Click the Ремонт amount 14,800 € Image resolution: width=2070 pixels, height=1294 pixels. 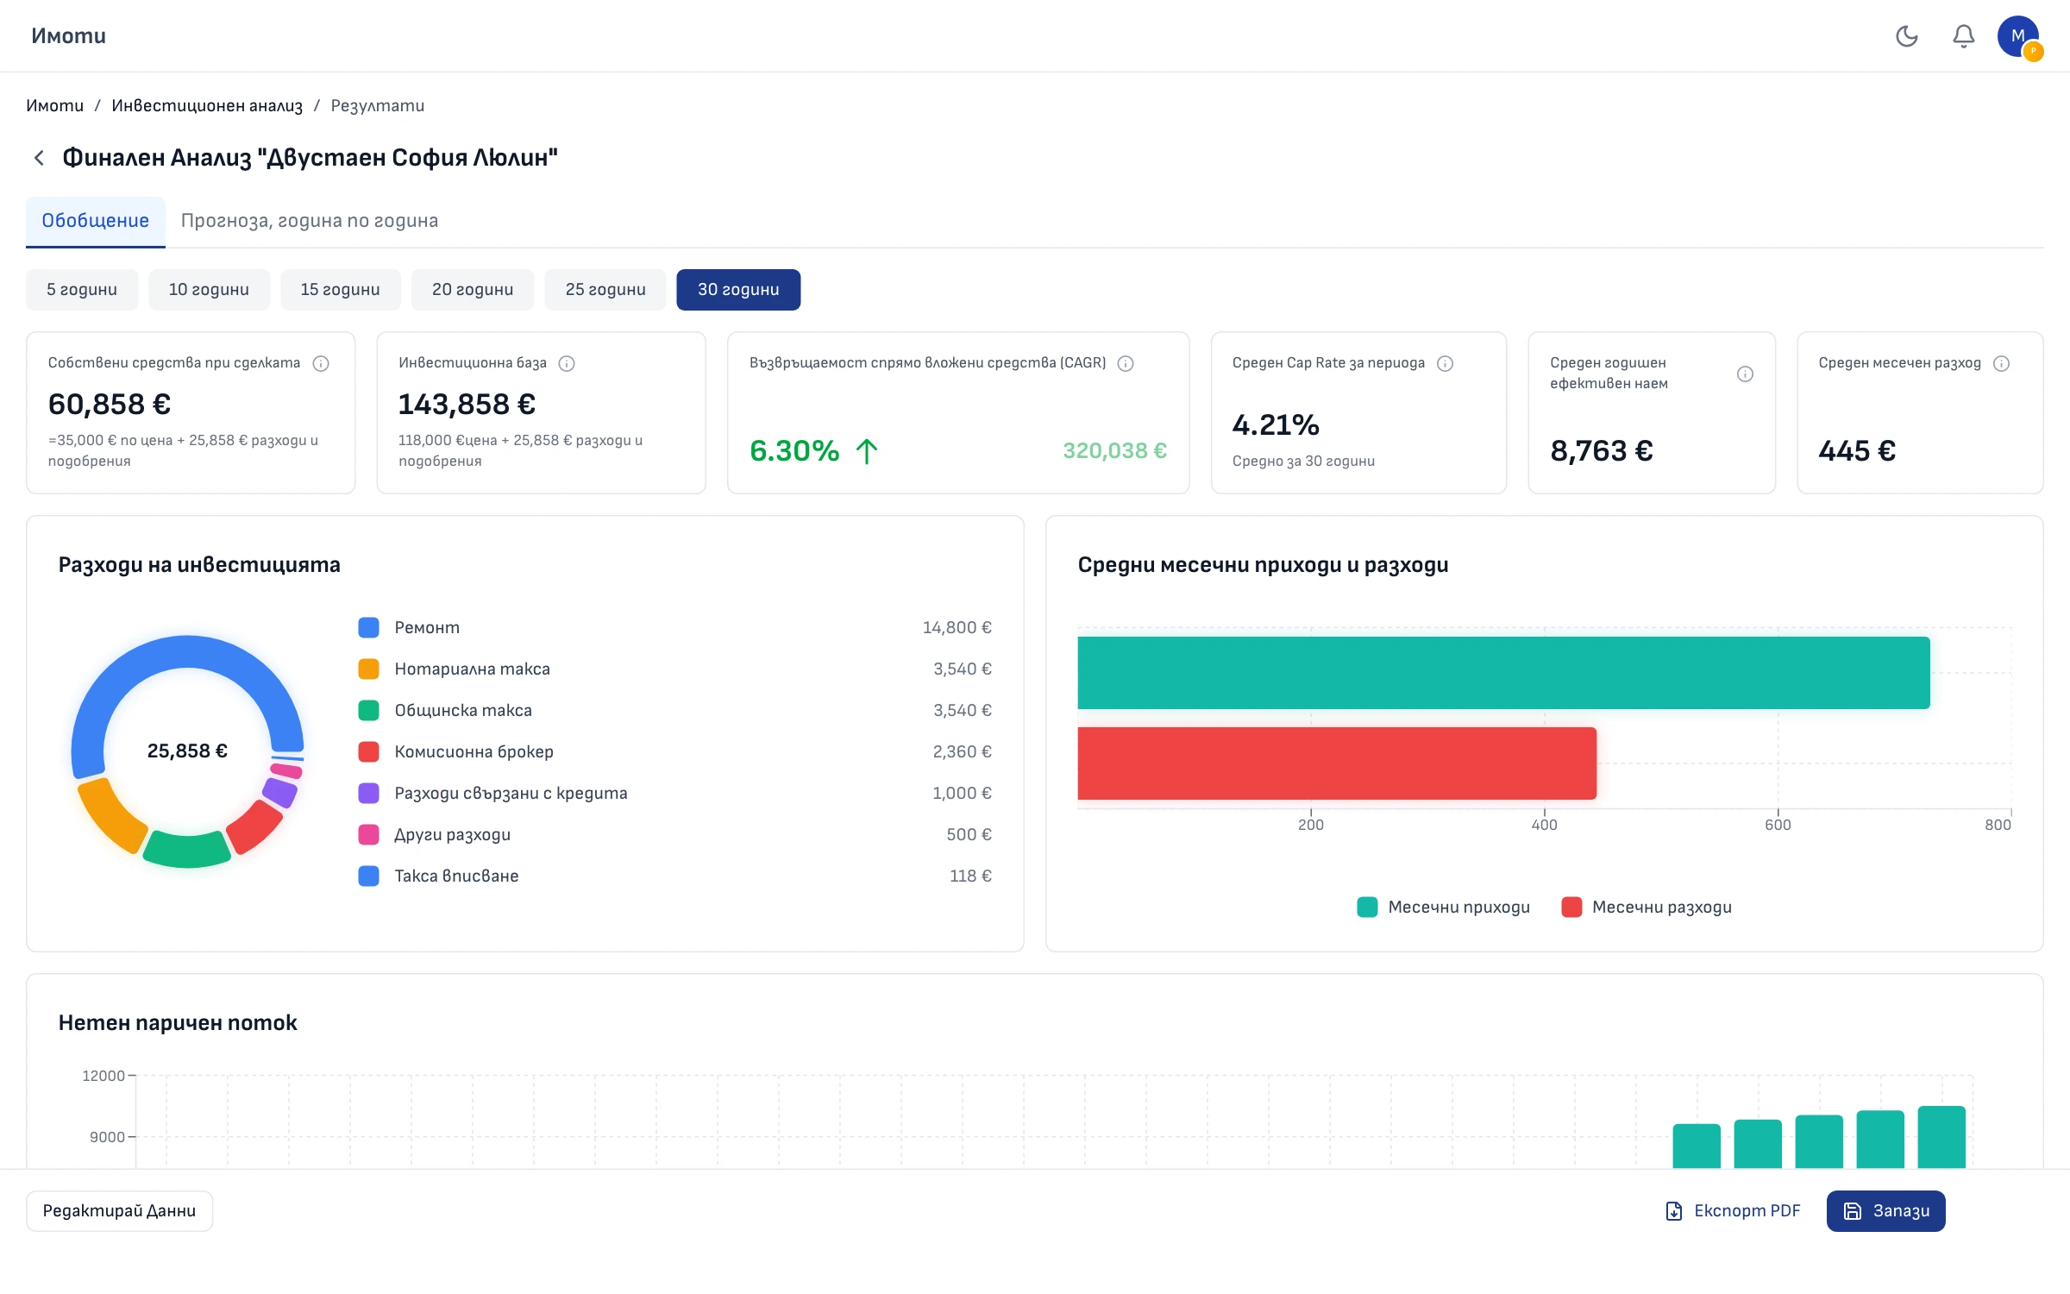click(957, 627)
